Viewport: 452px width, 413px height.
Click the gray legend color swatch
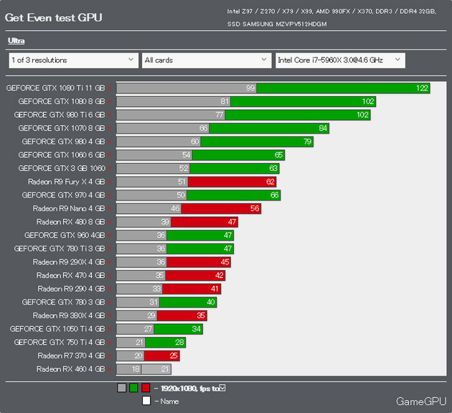click(122, 388)
